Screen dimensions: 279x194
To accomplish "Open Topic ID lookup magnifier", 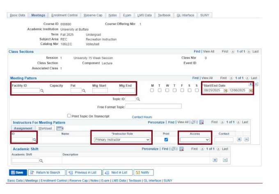I will [138, 99].
